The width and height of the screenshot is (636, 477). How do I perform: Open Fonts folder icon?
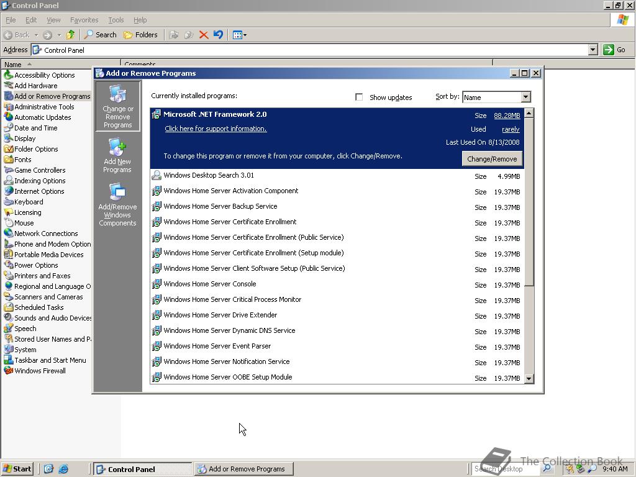click(8, 160)
